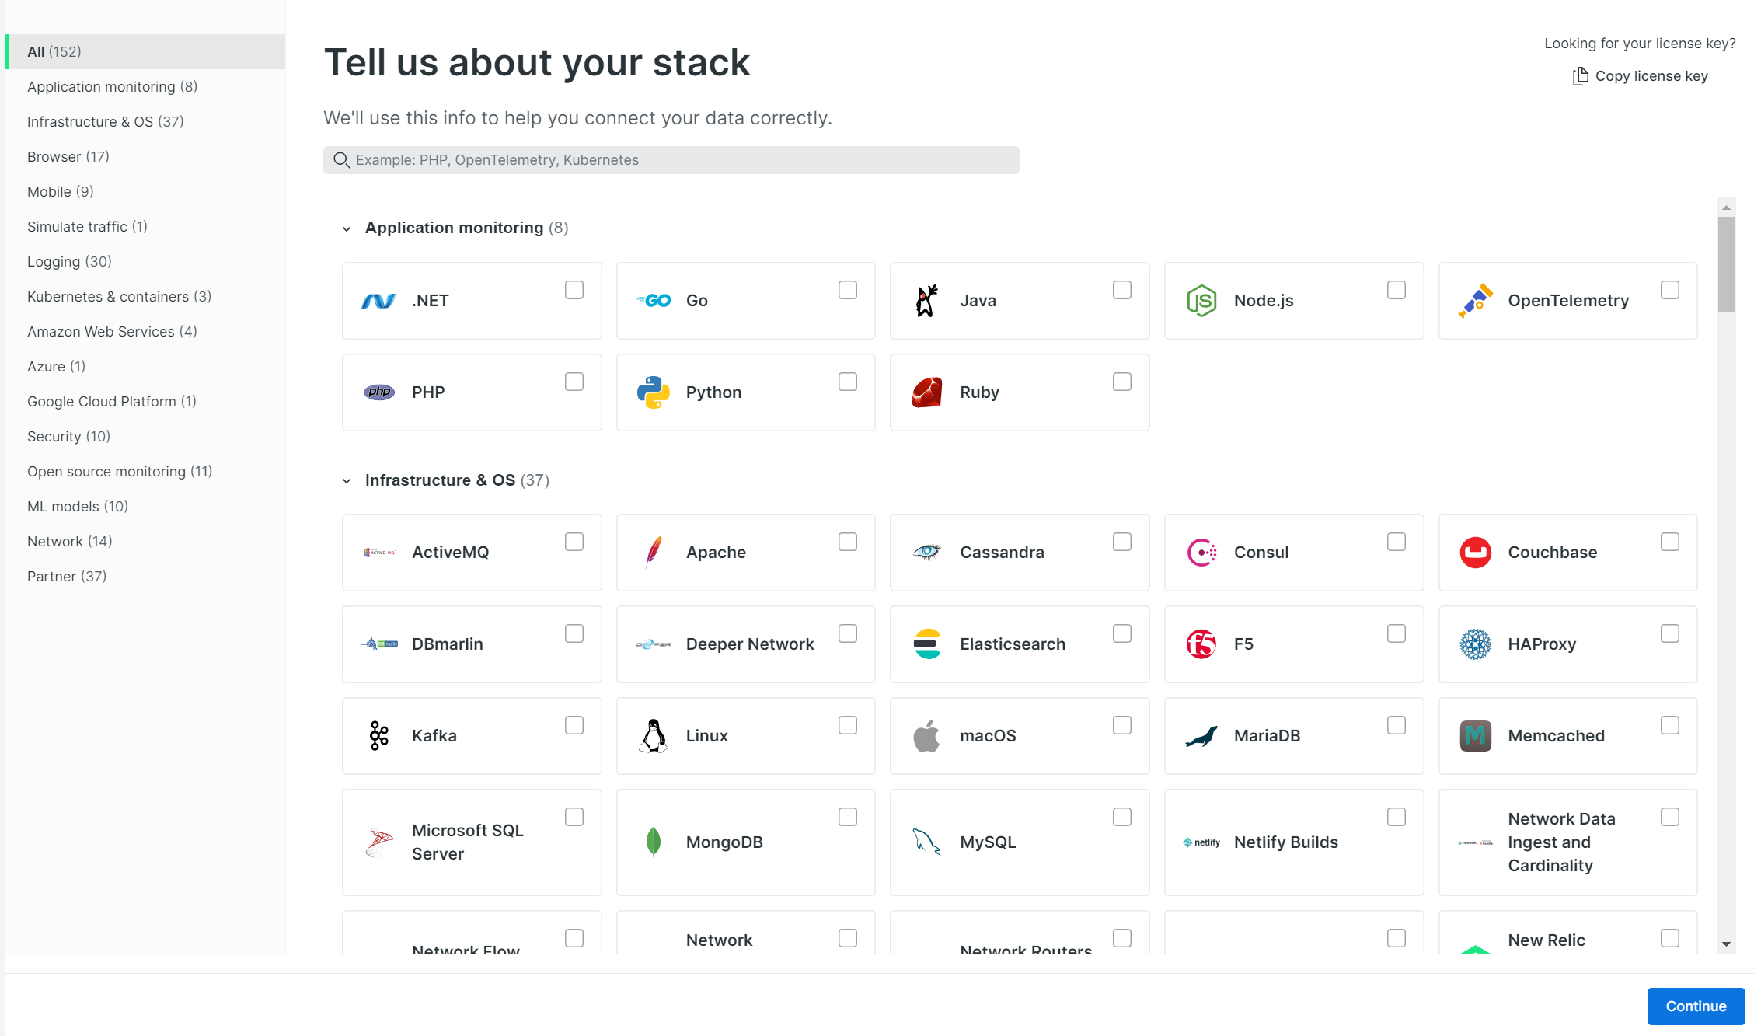This screenshot has height=1036, width=1754.
Task: Click the Node.js hexagon icon
Action: 1201,301
